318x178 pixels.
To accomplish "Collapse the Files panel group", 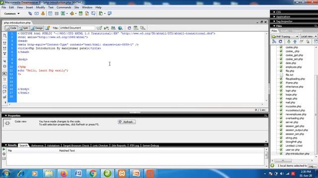I will [277, 26].
